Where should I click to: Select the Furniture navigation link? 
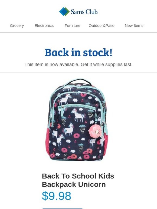[73, 25]
